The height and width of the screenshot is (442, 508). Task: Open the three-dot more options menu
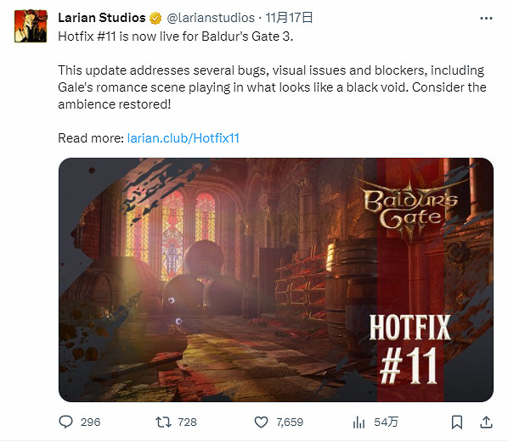coord(486,19)
